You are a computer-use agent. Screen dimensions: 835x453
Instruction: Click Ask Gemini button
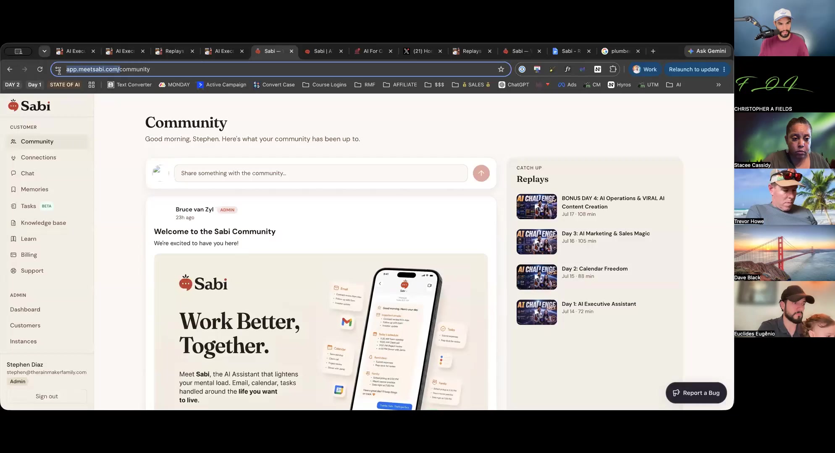point(707,51)
